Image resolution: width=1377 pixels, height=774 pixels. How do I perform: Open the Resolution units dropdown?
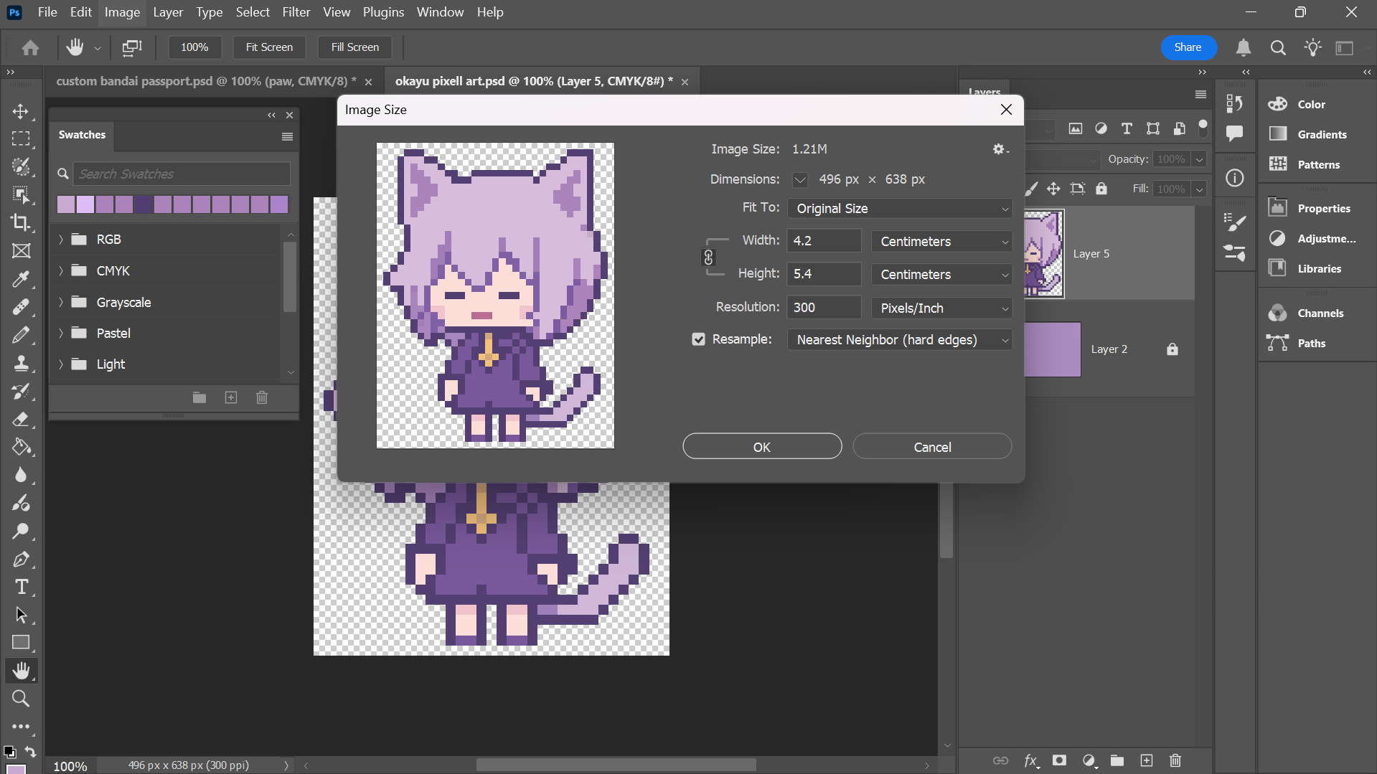(941, 308)
